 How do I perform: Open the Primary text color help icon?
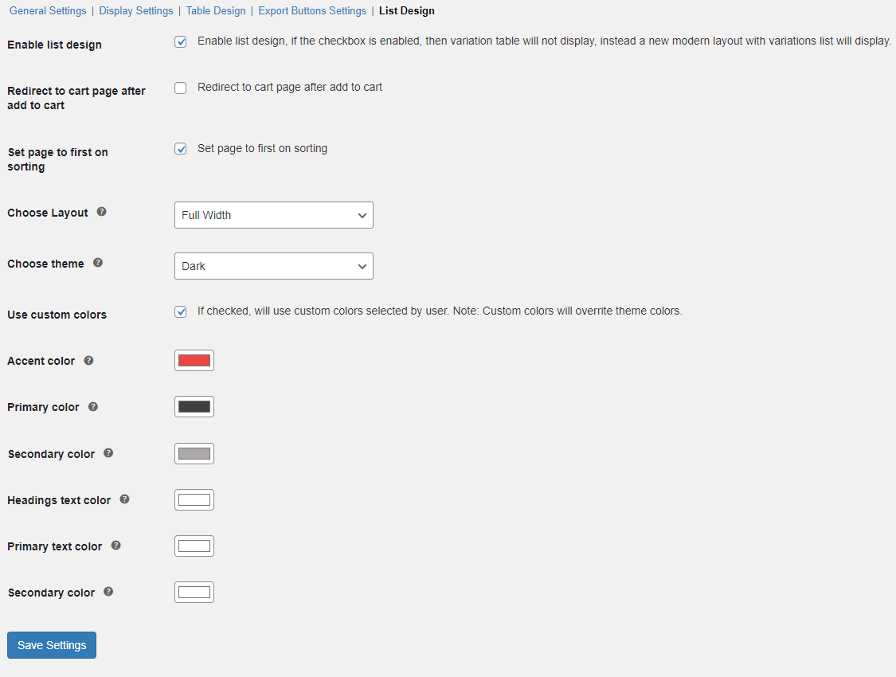(115, 546)
